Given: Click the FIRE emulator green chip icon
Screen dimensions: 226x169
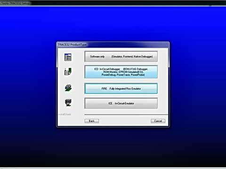Looking at the screenshot, I should pyautogui.click(x=68, y=88).
